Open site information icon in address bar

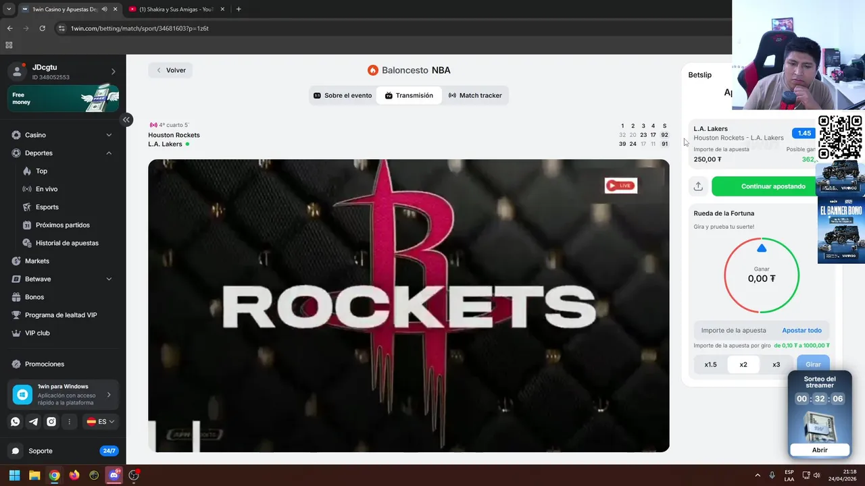click(61, 28)
